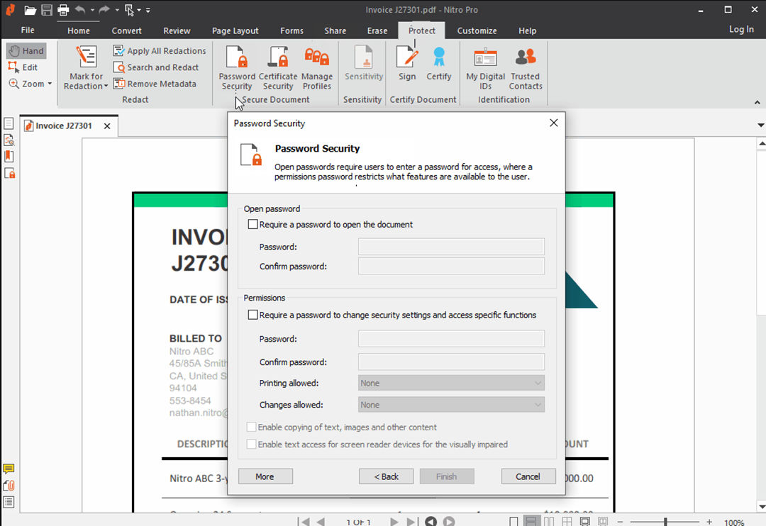Click the Save icon in quick access toolbar
Screen dimensions: 766x526
pos(46,10)
